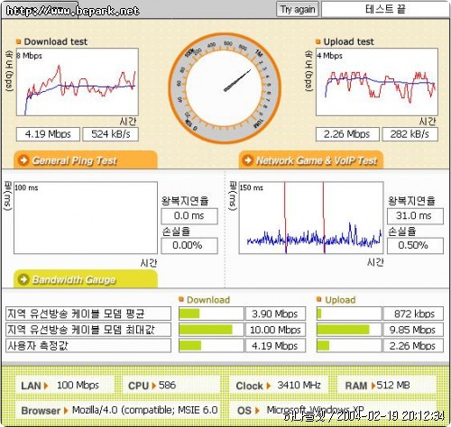
Task: Click the CPU 586 info
Action: pyautogui.click(x=172, y=385)
